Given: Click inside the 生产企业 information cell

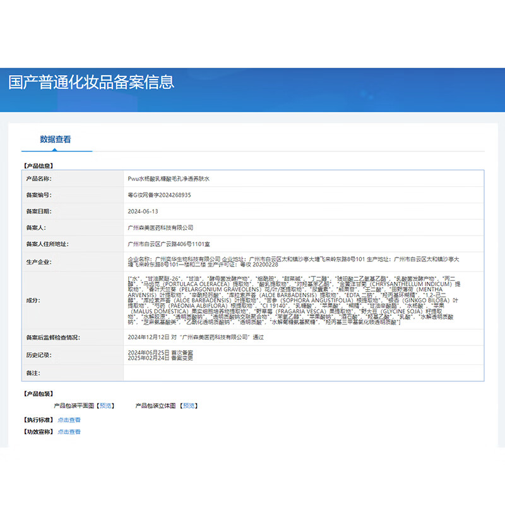Looking at the screenshot, I should (x=252, y=261).
